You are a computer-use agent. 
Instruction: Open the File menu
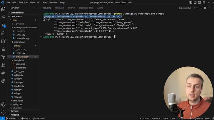coord(8,2)
